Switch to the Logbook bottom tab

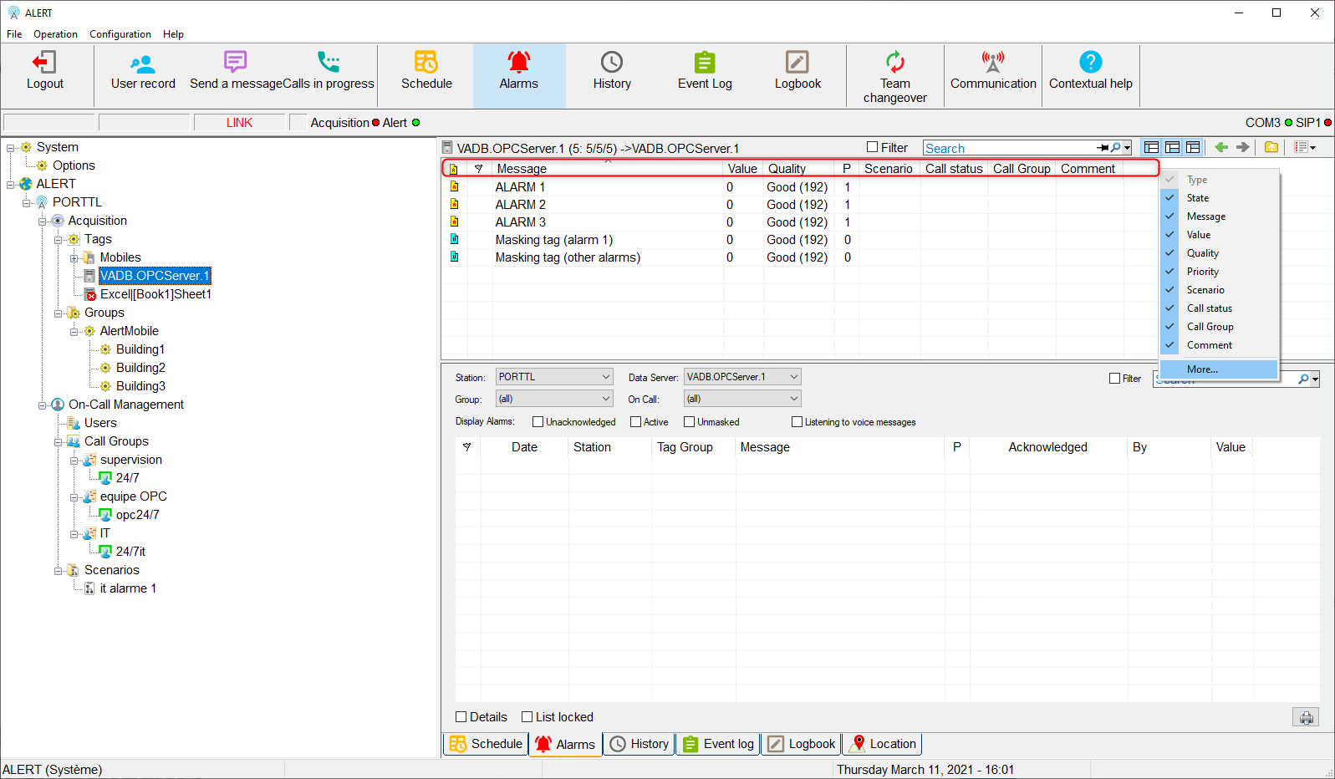(x=802, y=744)
